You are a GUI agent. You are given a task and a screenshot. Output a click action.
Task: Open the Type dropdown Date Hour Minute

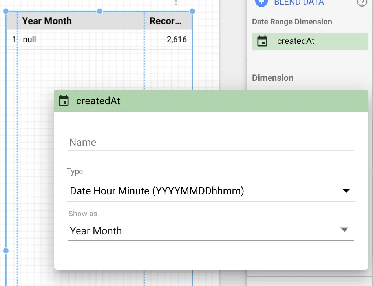[211, 191]
